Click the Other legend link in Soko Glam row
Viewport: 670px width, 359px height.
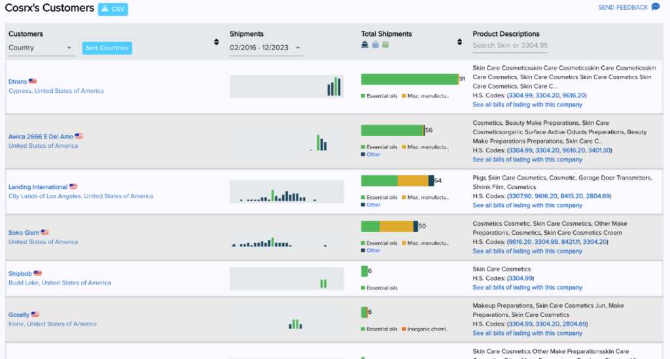click(x=373, y=250)
